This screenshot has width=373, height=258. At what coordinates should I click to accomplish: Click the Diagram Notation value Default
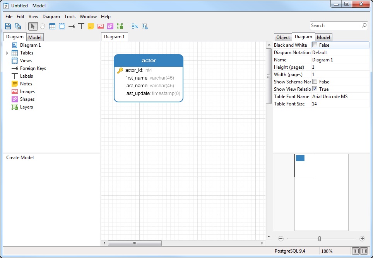(x=320, y=52)
